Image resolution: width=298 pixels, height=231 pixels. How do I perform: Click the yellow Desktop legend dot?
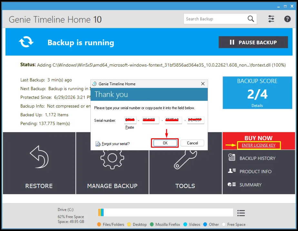pos(129,224)
